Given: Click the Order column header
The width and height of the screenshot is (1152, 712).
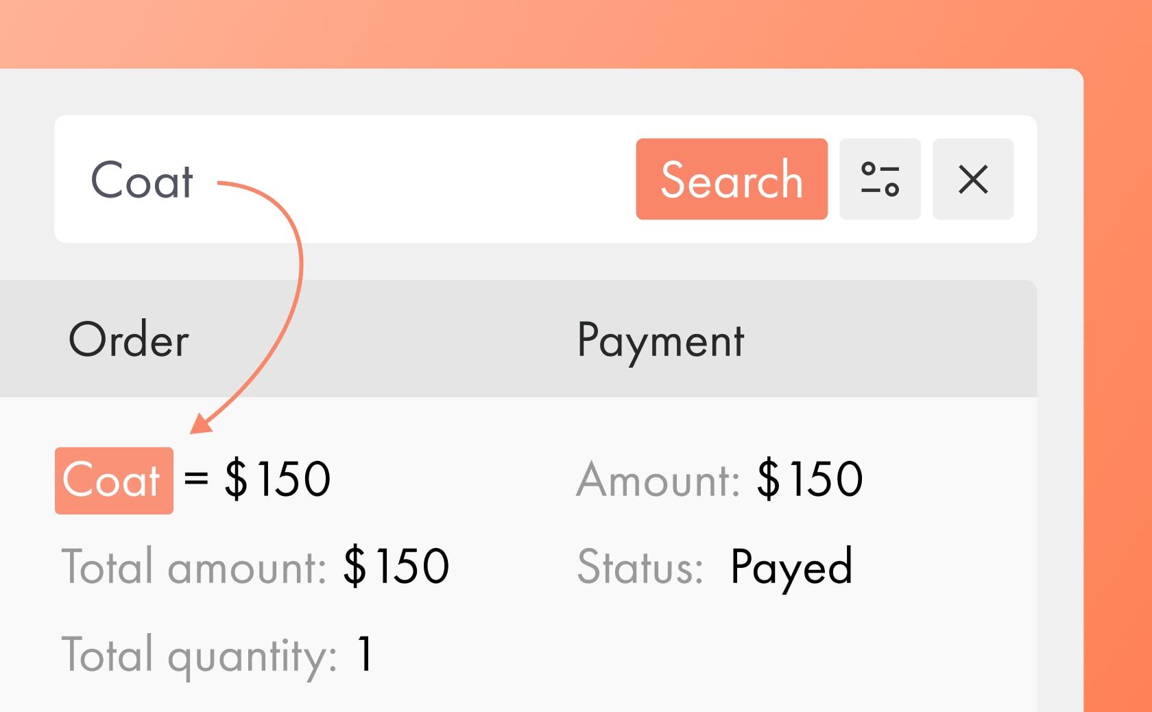Looking at the screenshot, I should pyautogui.click(x=129, y=340).
